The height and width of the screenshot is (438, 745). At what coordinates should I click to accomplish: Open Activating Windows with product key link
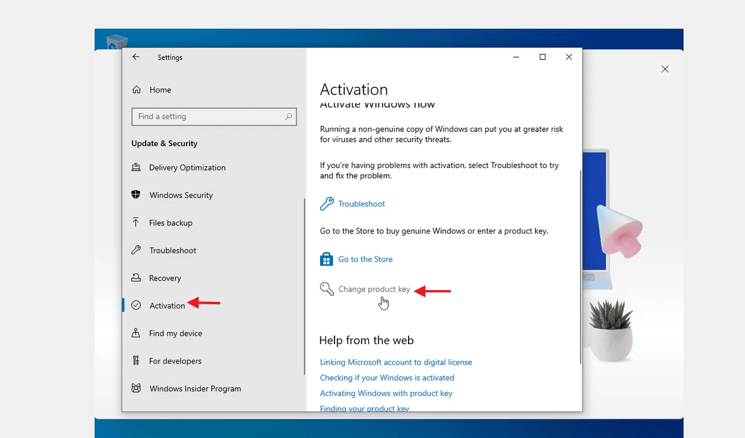tap(386, 393)
